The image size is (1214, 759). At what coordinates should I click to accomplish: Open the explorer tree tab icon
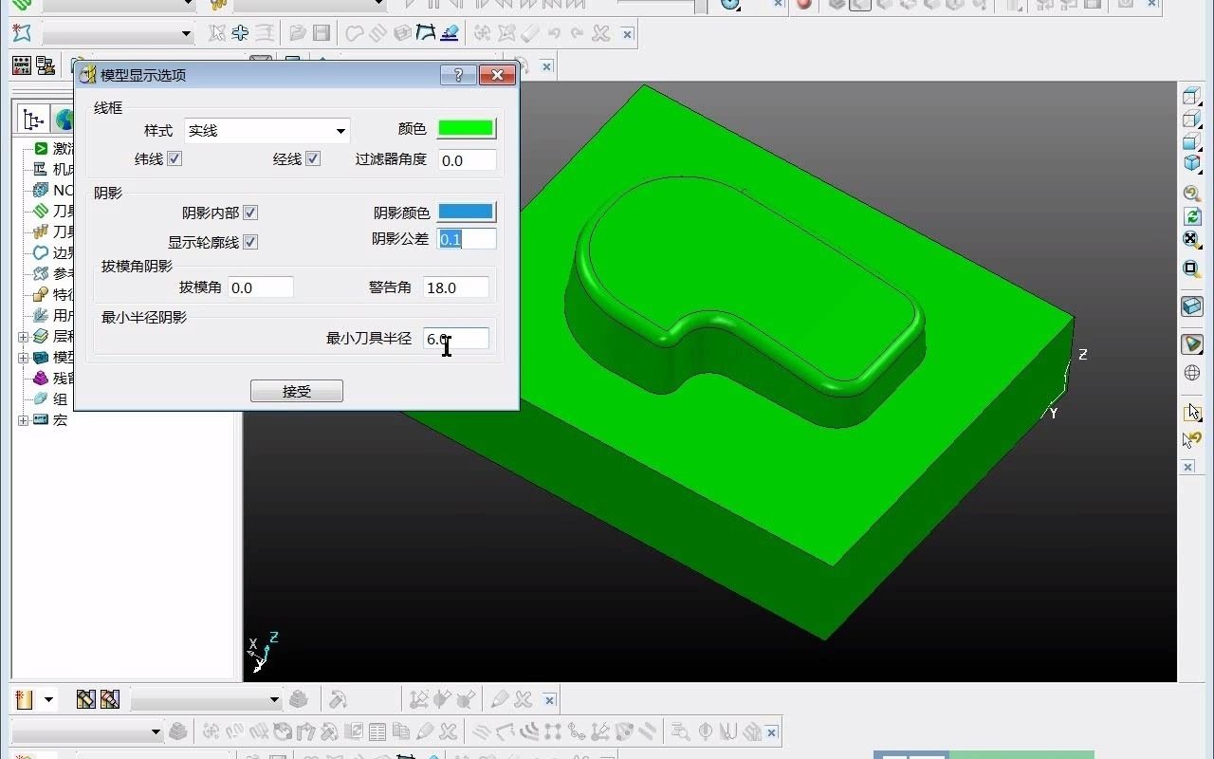click(34, 120)
